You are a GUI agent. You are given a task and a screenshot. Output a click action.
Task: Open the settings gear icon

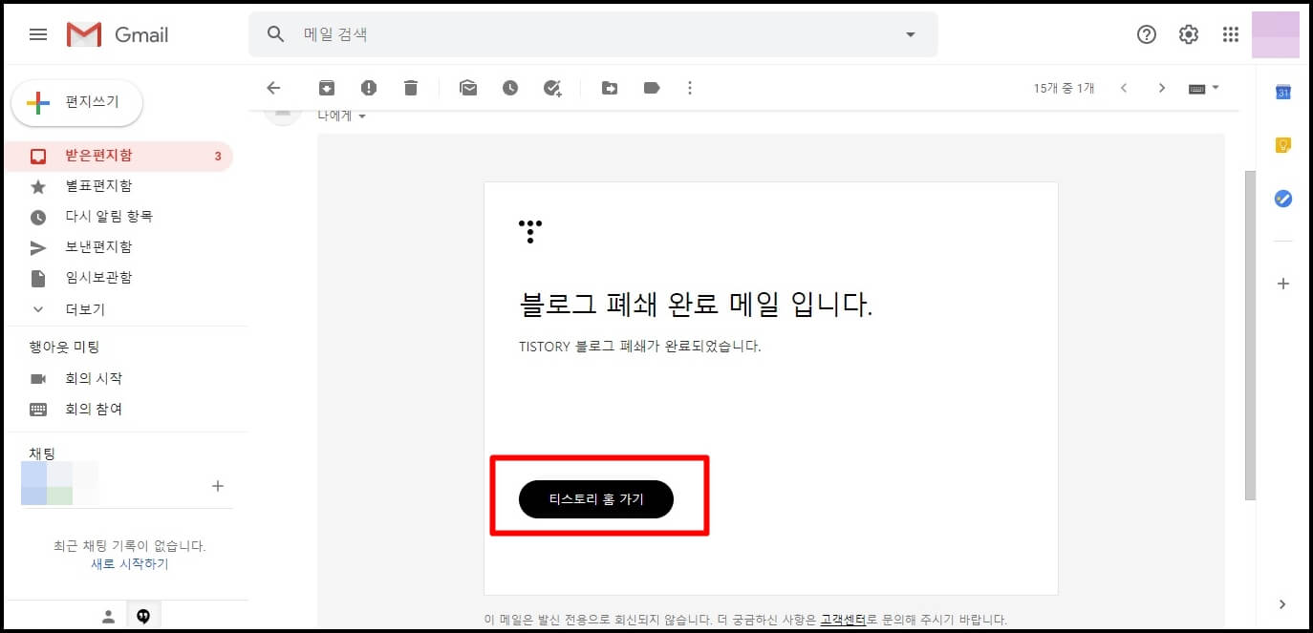[1189, 34]
